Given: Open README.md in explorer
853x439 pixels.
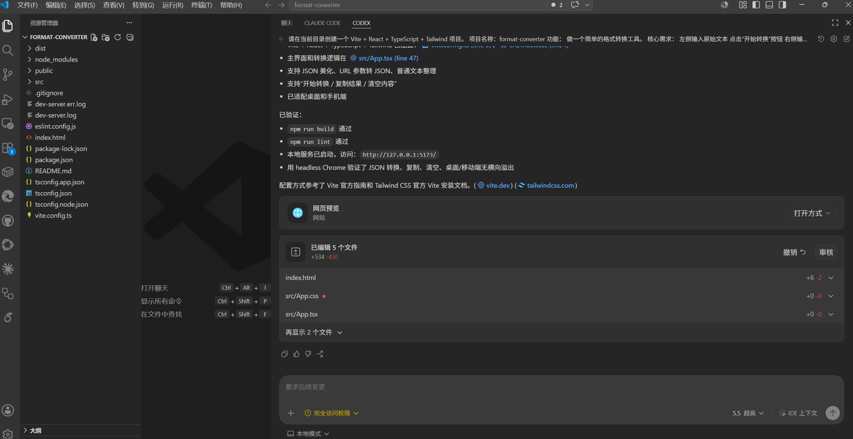Looking at the screenshot, I should [80, 171].
